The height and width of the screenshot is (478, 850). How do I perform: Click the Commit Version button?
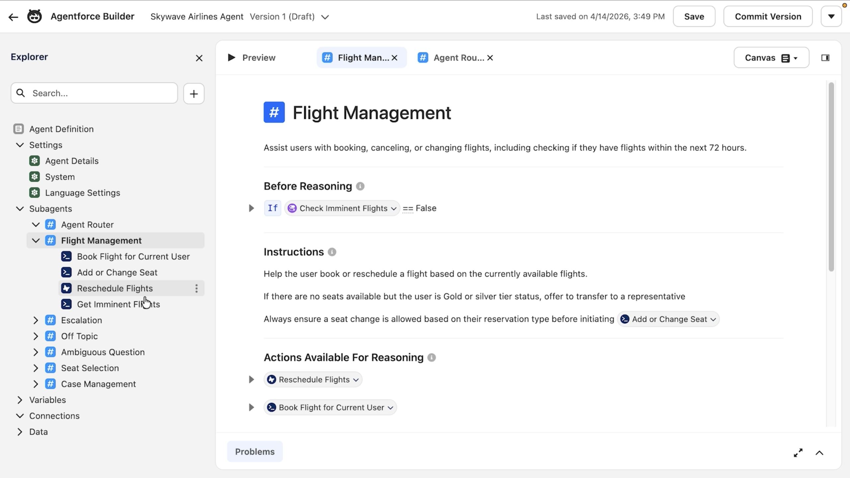[768, 17]
